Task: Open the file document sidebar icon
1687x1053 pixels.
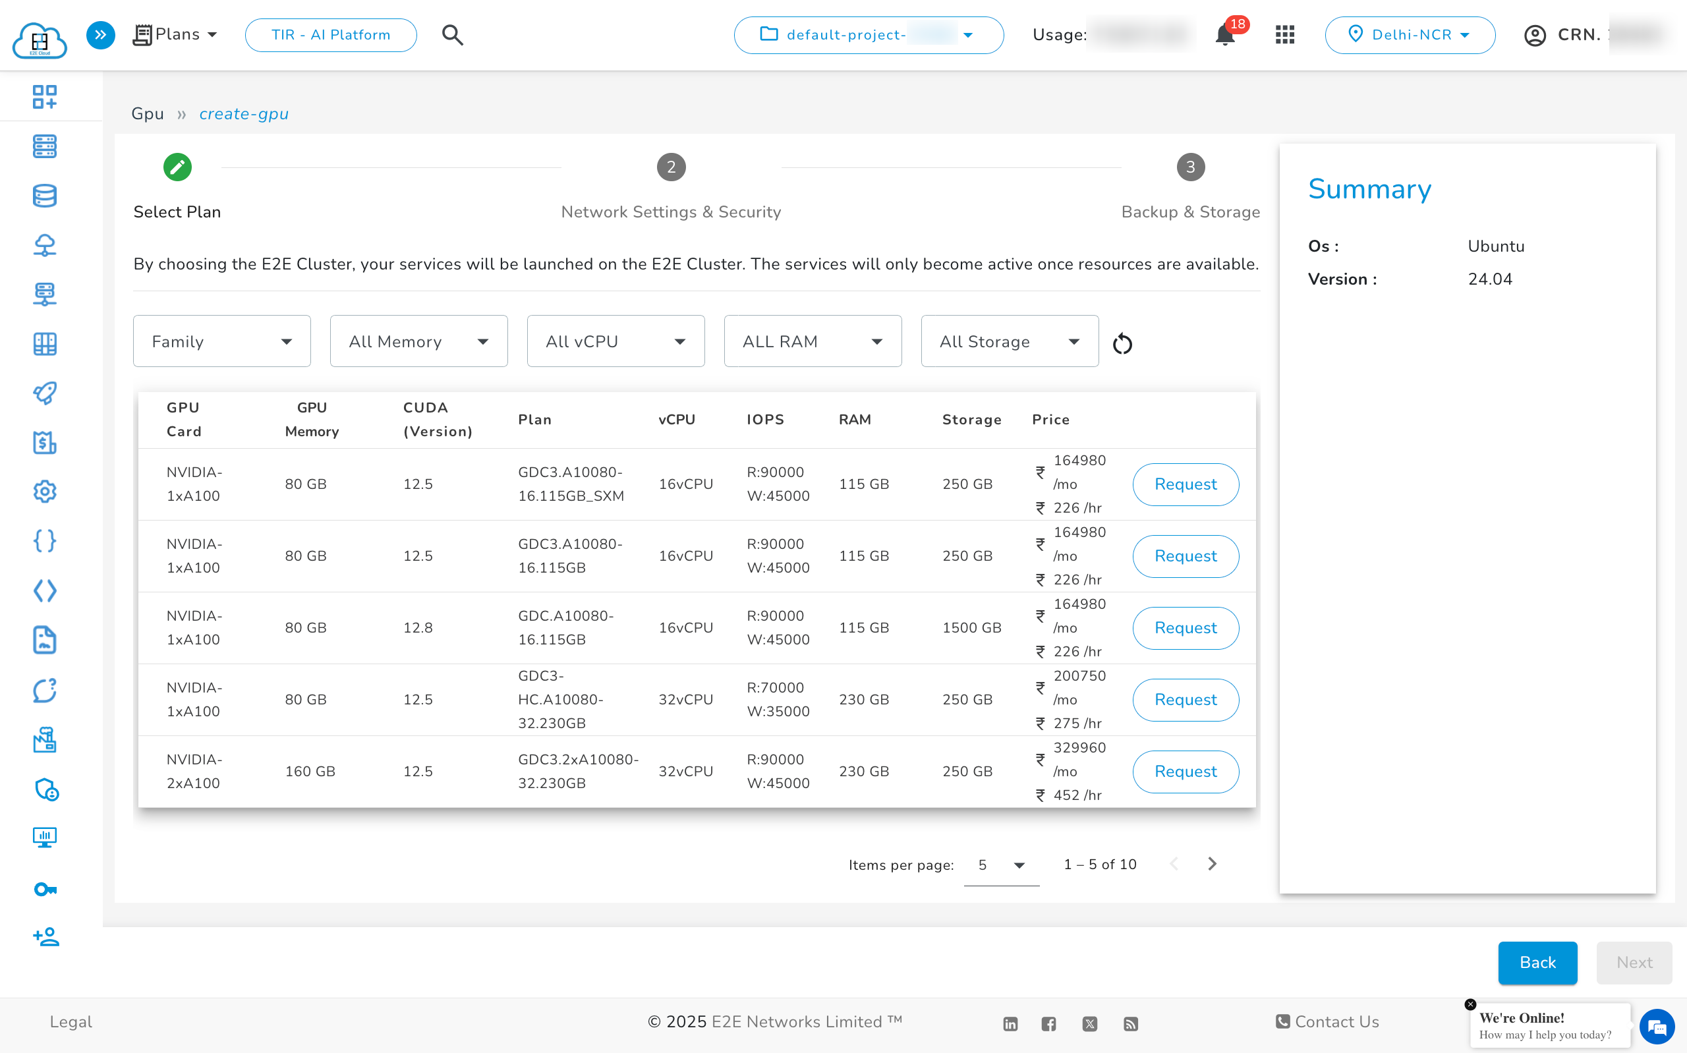Action: tap(45, 640)
